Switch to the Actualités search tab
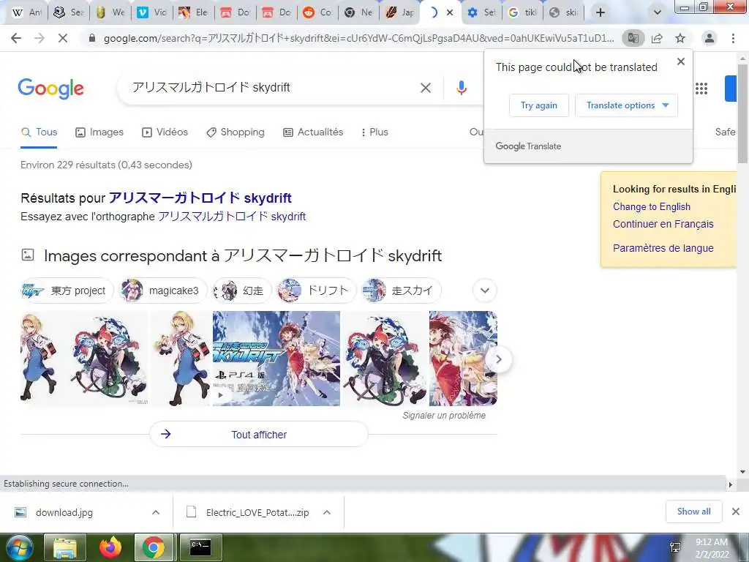The height and width of the screenshot is (562, 749). [x=313, y=132]
